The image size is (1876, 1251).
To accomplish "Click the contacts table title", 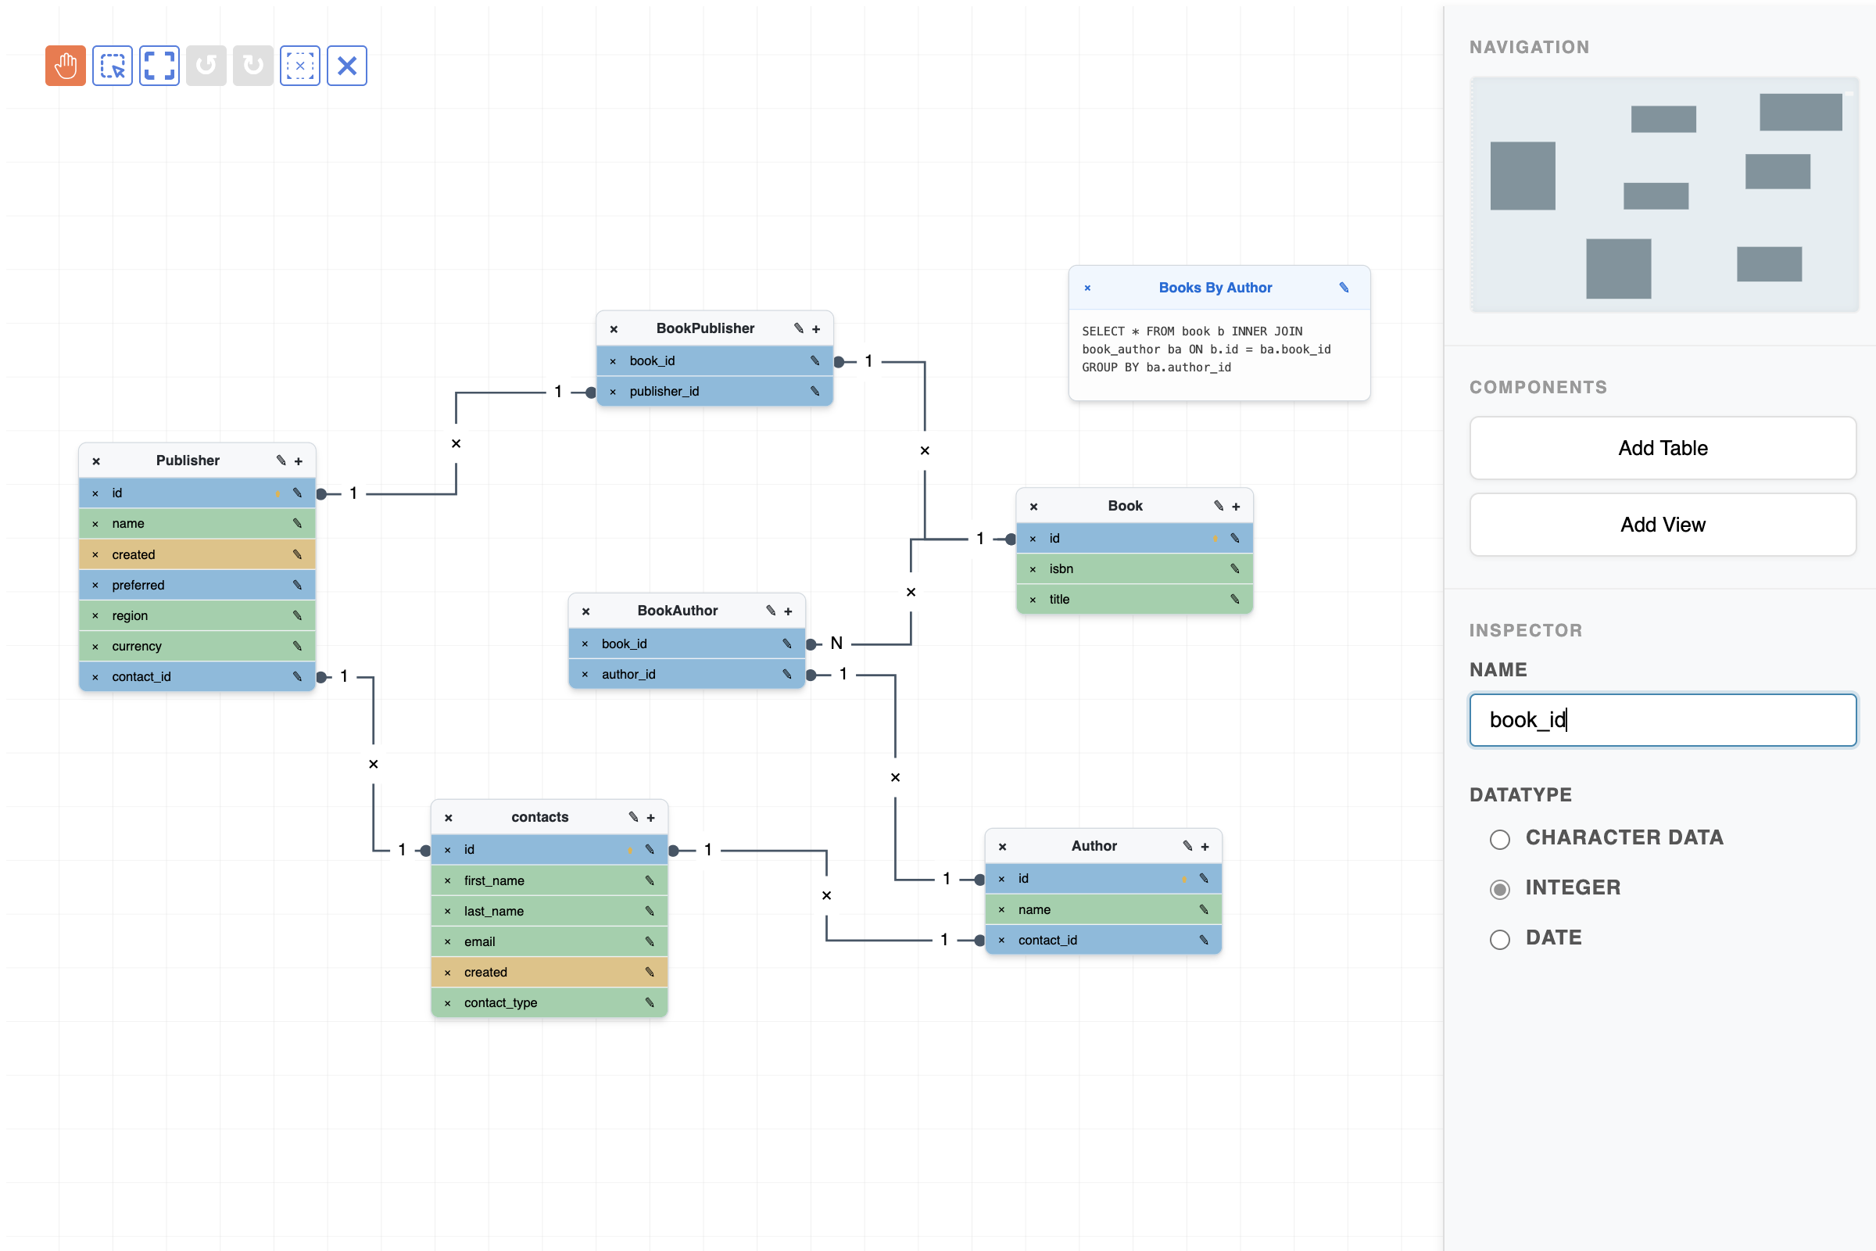I will point(540,817).
